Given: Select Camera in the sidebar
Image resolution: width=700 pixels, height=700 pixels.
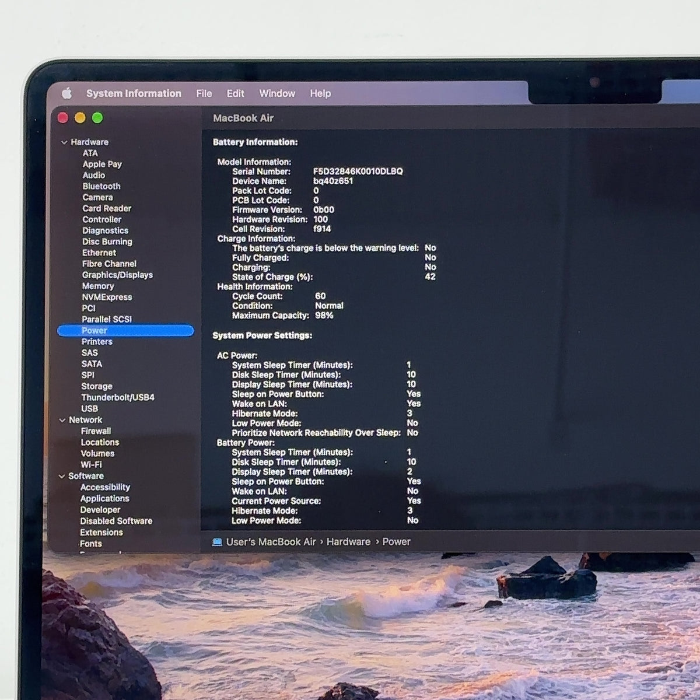Looking at the screenshot, I should pos(97,198).
